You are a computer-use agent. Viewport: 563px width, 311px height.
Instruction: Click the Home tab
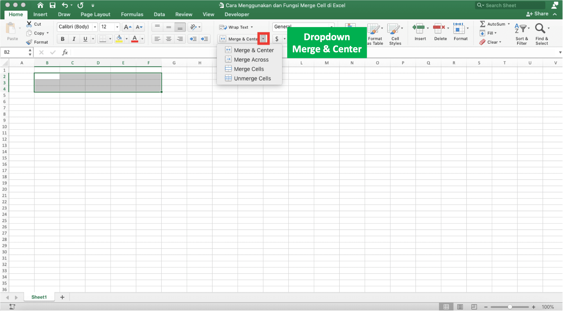point(15,14)
